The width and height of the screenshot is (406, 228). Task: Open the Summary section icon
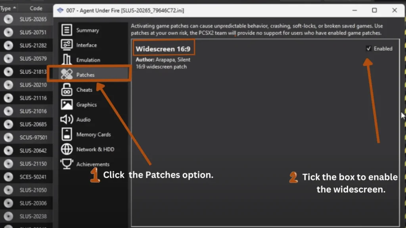tap(67, 30)
